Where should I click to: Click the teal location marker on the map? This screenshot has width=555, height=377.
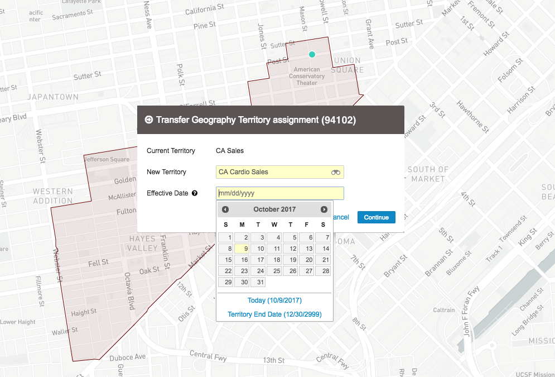point(312,54)
